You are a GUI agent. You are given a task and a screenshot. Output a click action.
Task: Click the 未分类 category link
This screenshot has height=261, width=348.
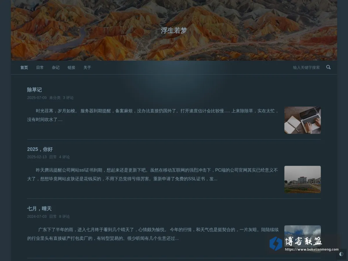(x=55, y=98)
